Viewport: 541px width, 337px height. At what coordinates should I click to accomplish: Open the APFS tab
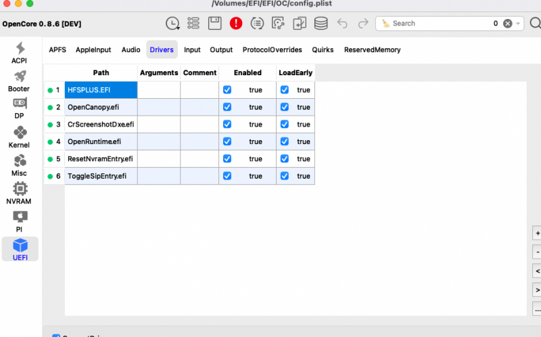[x=57, y=49]
